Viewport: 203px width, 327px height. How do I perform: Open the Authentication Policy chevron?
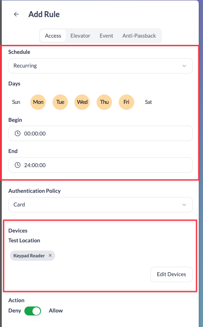(x=184, y=205)
